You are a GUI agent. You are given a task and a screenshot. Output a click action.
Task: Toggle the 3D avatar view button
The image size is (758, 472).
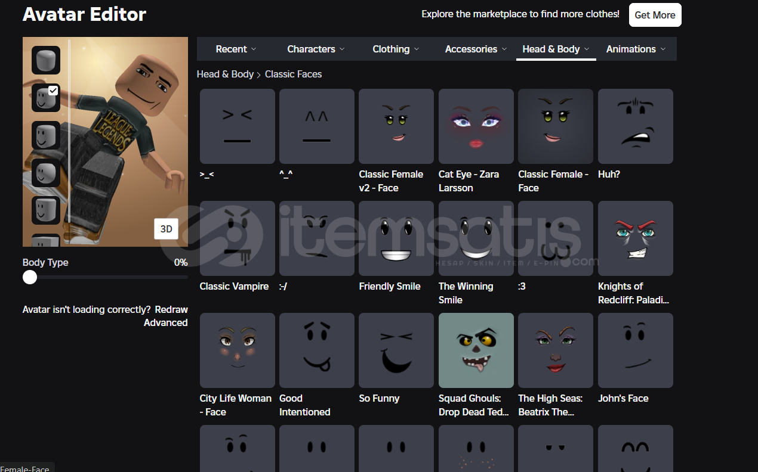166,229
